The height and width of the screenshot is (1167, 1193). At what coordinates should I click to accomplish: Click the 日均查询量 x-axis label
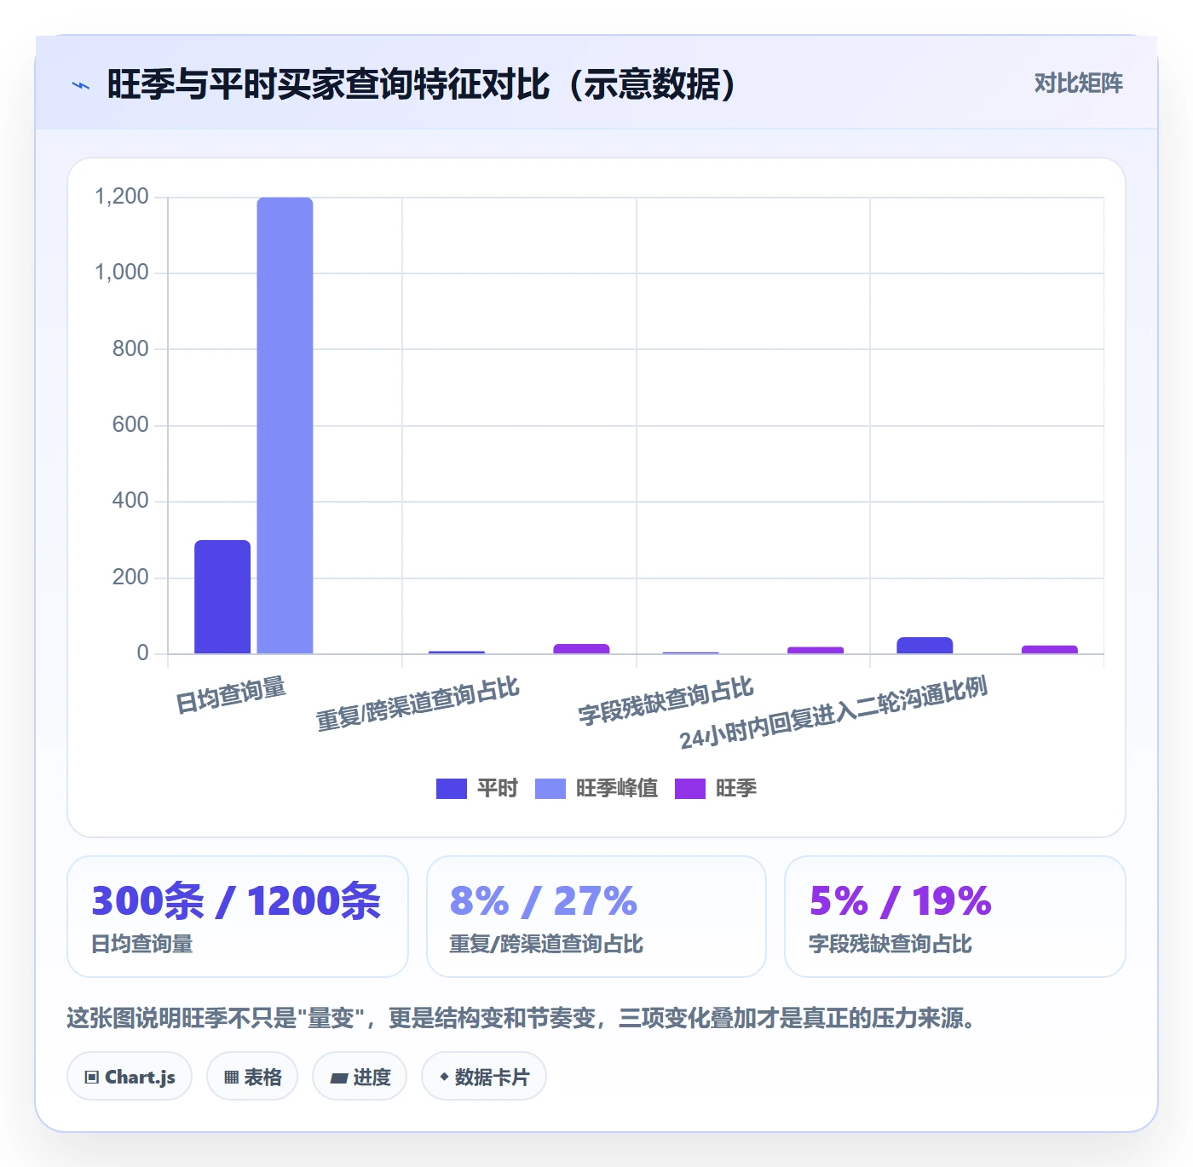pos(231,695)
